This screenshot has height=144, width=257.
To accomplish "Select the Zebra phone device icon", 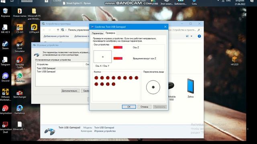I will (190, 88).
